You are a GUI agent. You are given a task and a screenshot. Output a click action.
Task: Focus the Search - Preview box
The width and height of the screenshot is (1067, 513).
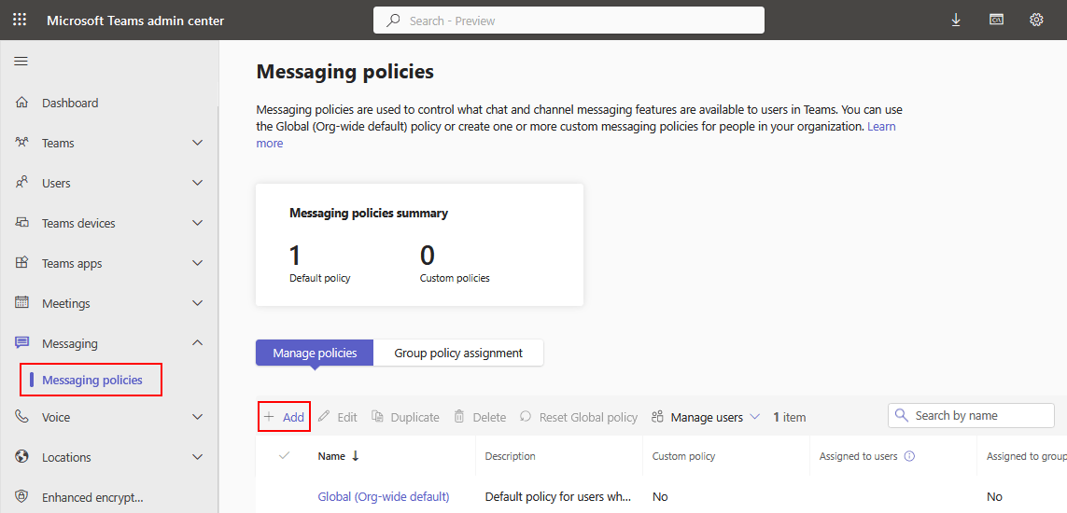click(569, 21)
